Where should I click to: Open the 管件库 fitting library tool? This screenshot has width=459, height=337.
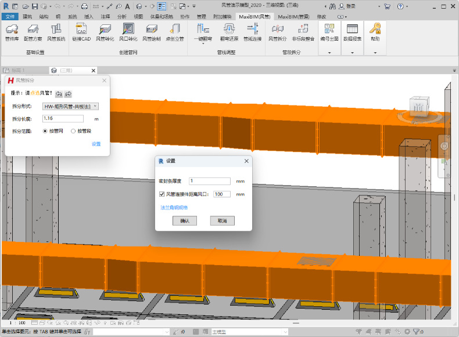(x=12, y=31)
